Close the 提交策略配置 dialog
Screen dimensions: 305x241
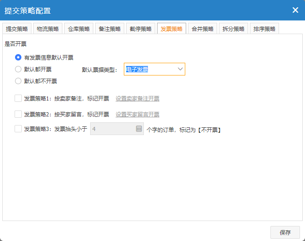(295, 10)
